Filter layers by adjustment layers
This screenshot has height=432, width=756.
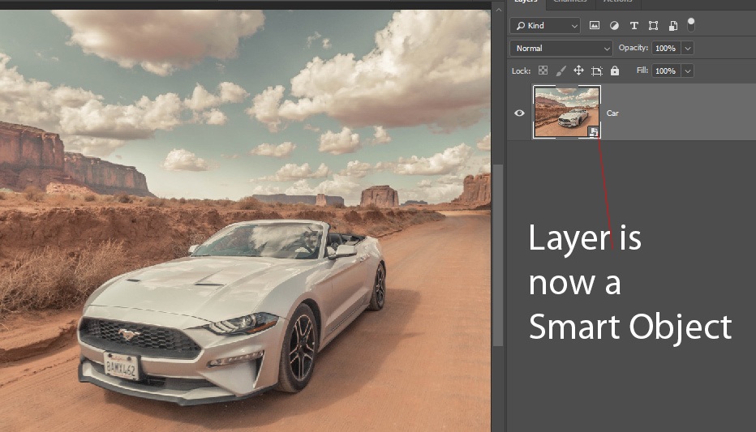614,26
